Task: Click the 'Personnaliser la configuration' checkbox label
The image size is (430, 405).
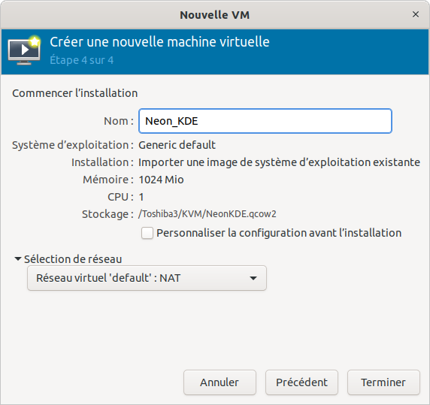Action: pyautogui.click(x=279, y=233)
